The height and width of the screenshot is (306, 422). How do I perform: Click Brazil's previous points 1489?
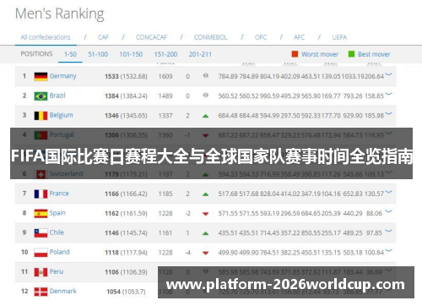165,96
